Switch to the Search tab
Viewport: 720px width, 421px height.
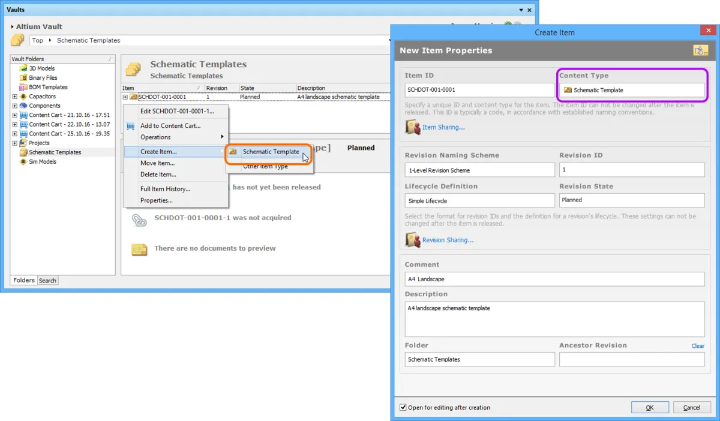coord(47,281)
